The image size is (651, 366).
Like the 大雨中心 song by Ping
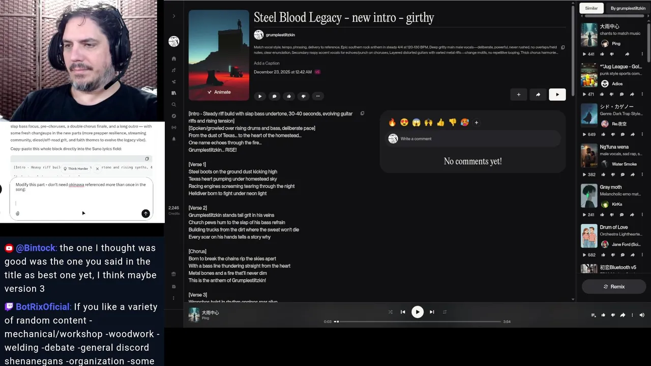tap(603, 54)
